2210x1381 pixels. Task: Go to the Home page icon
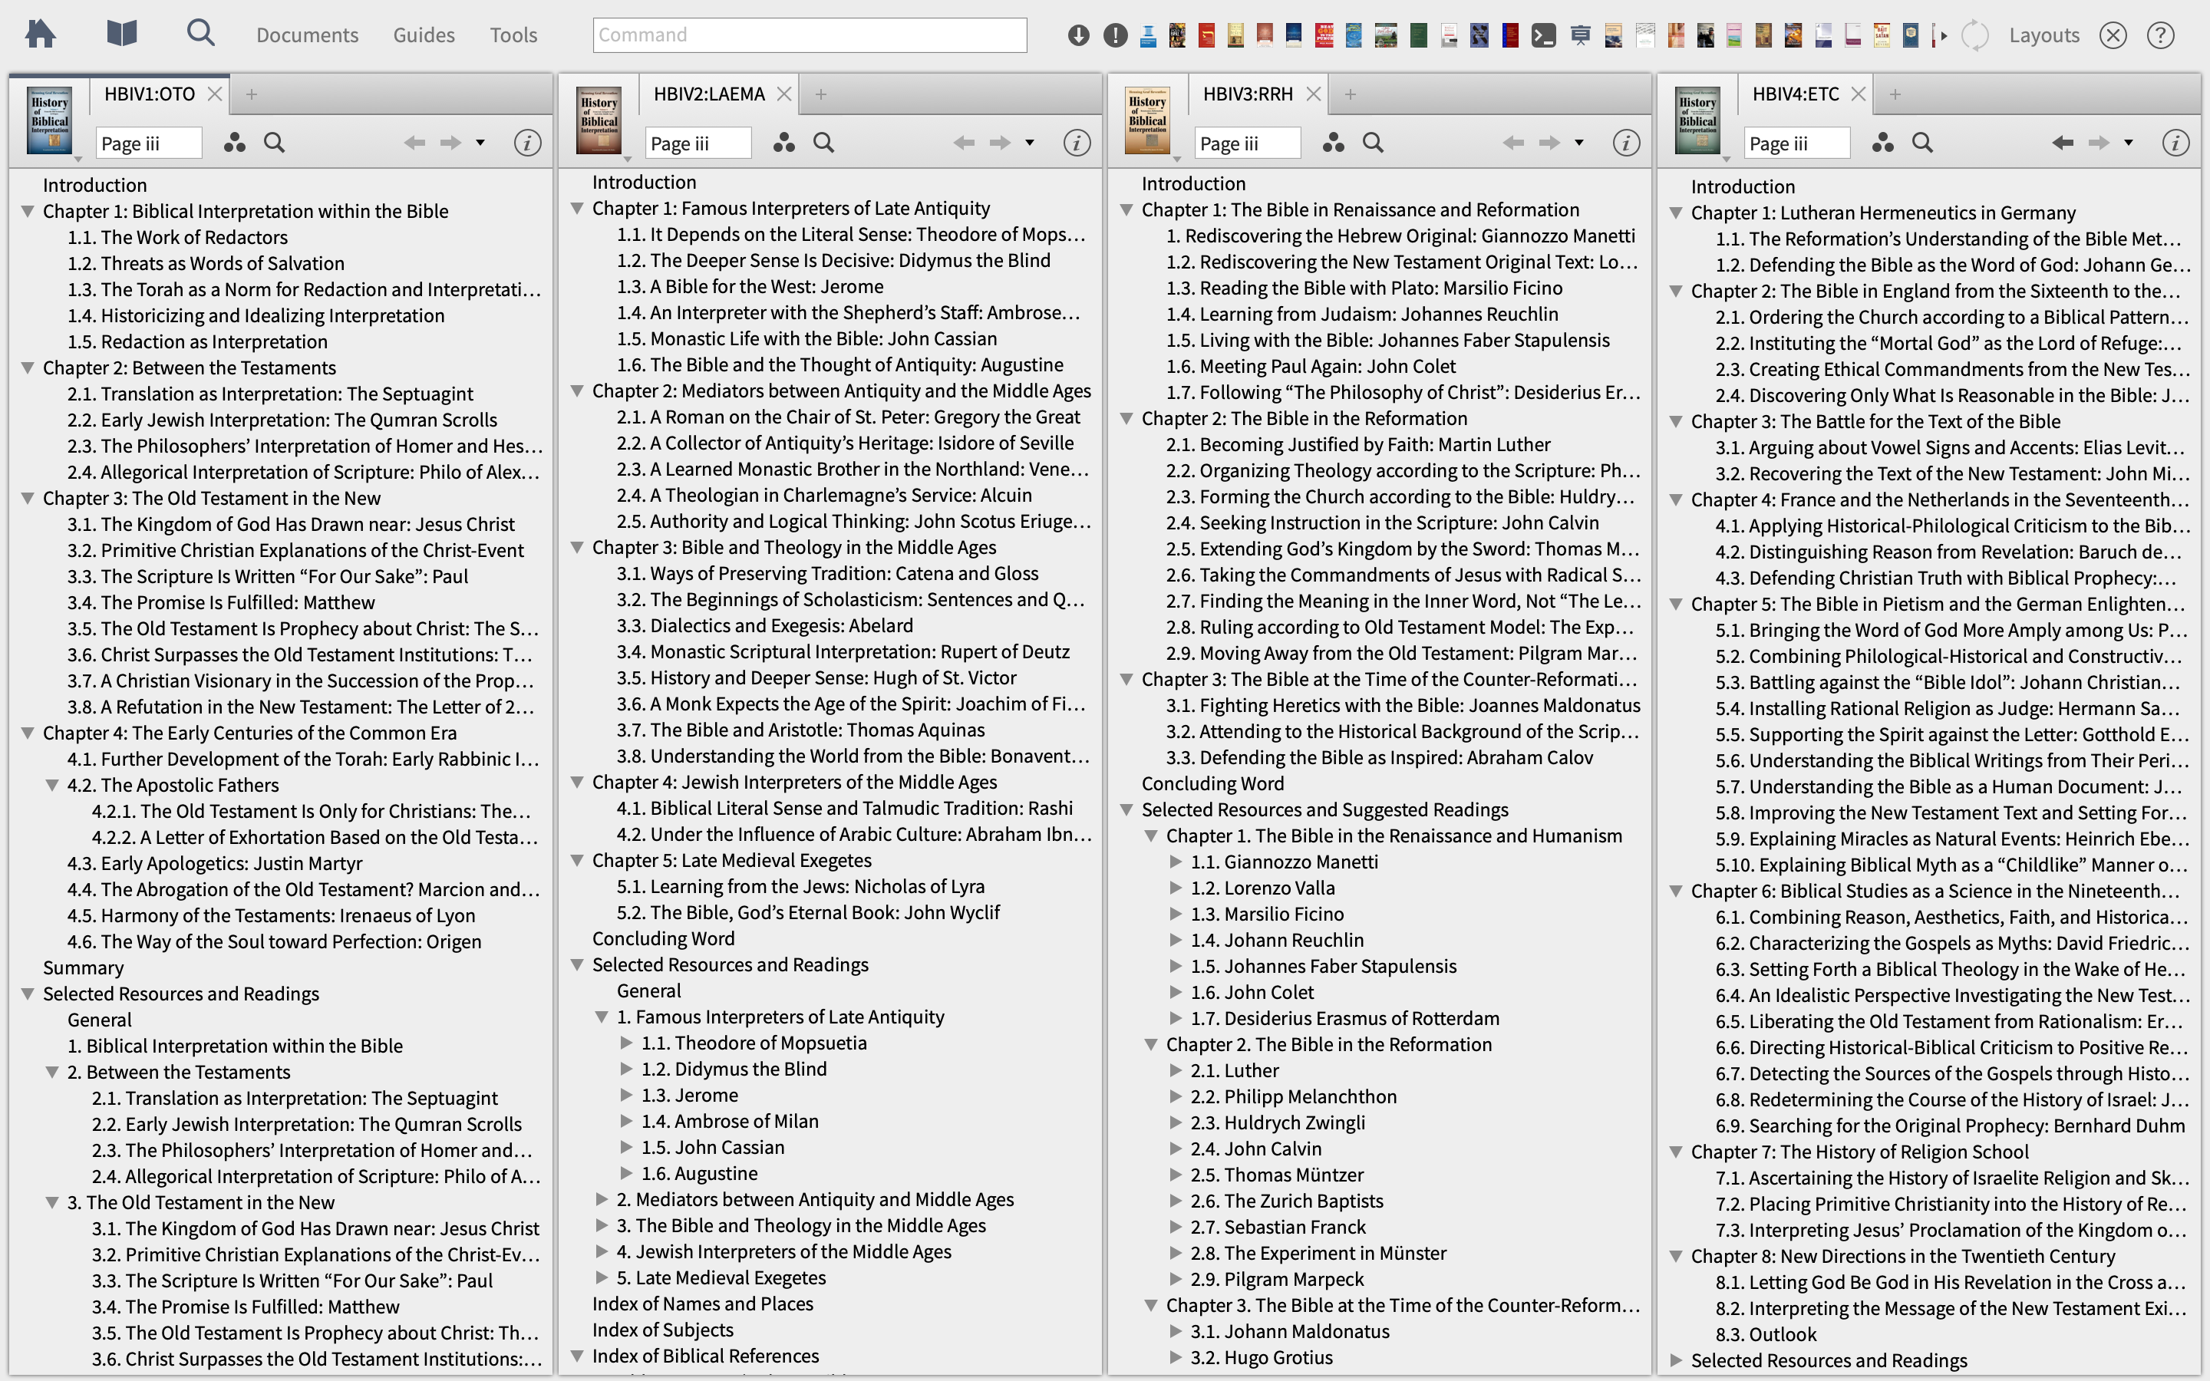click(x=40, y=35)
